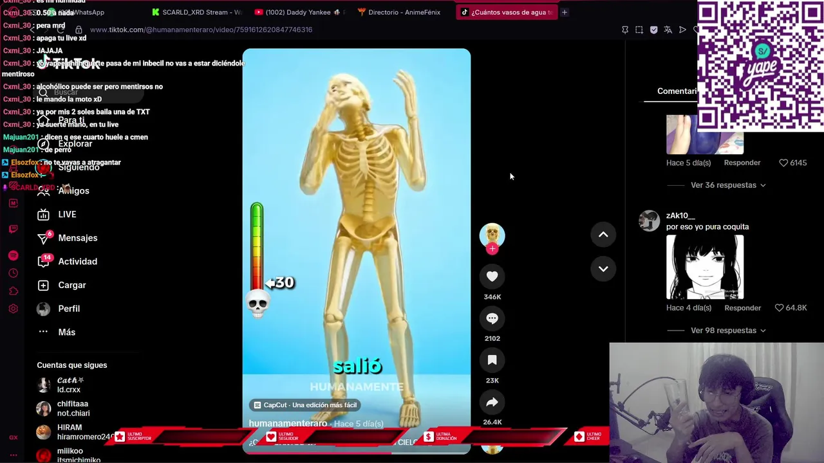
Task: Click the Mensajes paper plane icon
Action: click(43, 239)
